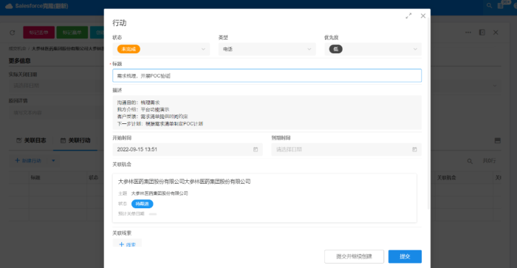Click the 新建行动 button
The height and width of the screenshot is (268, 517).
28,160
